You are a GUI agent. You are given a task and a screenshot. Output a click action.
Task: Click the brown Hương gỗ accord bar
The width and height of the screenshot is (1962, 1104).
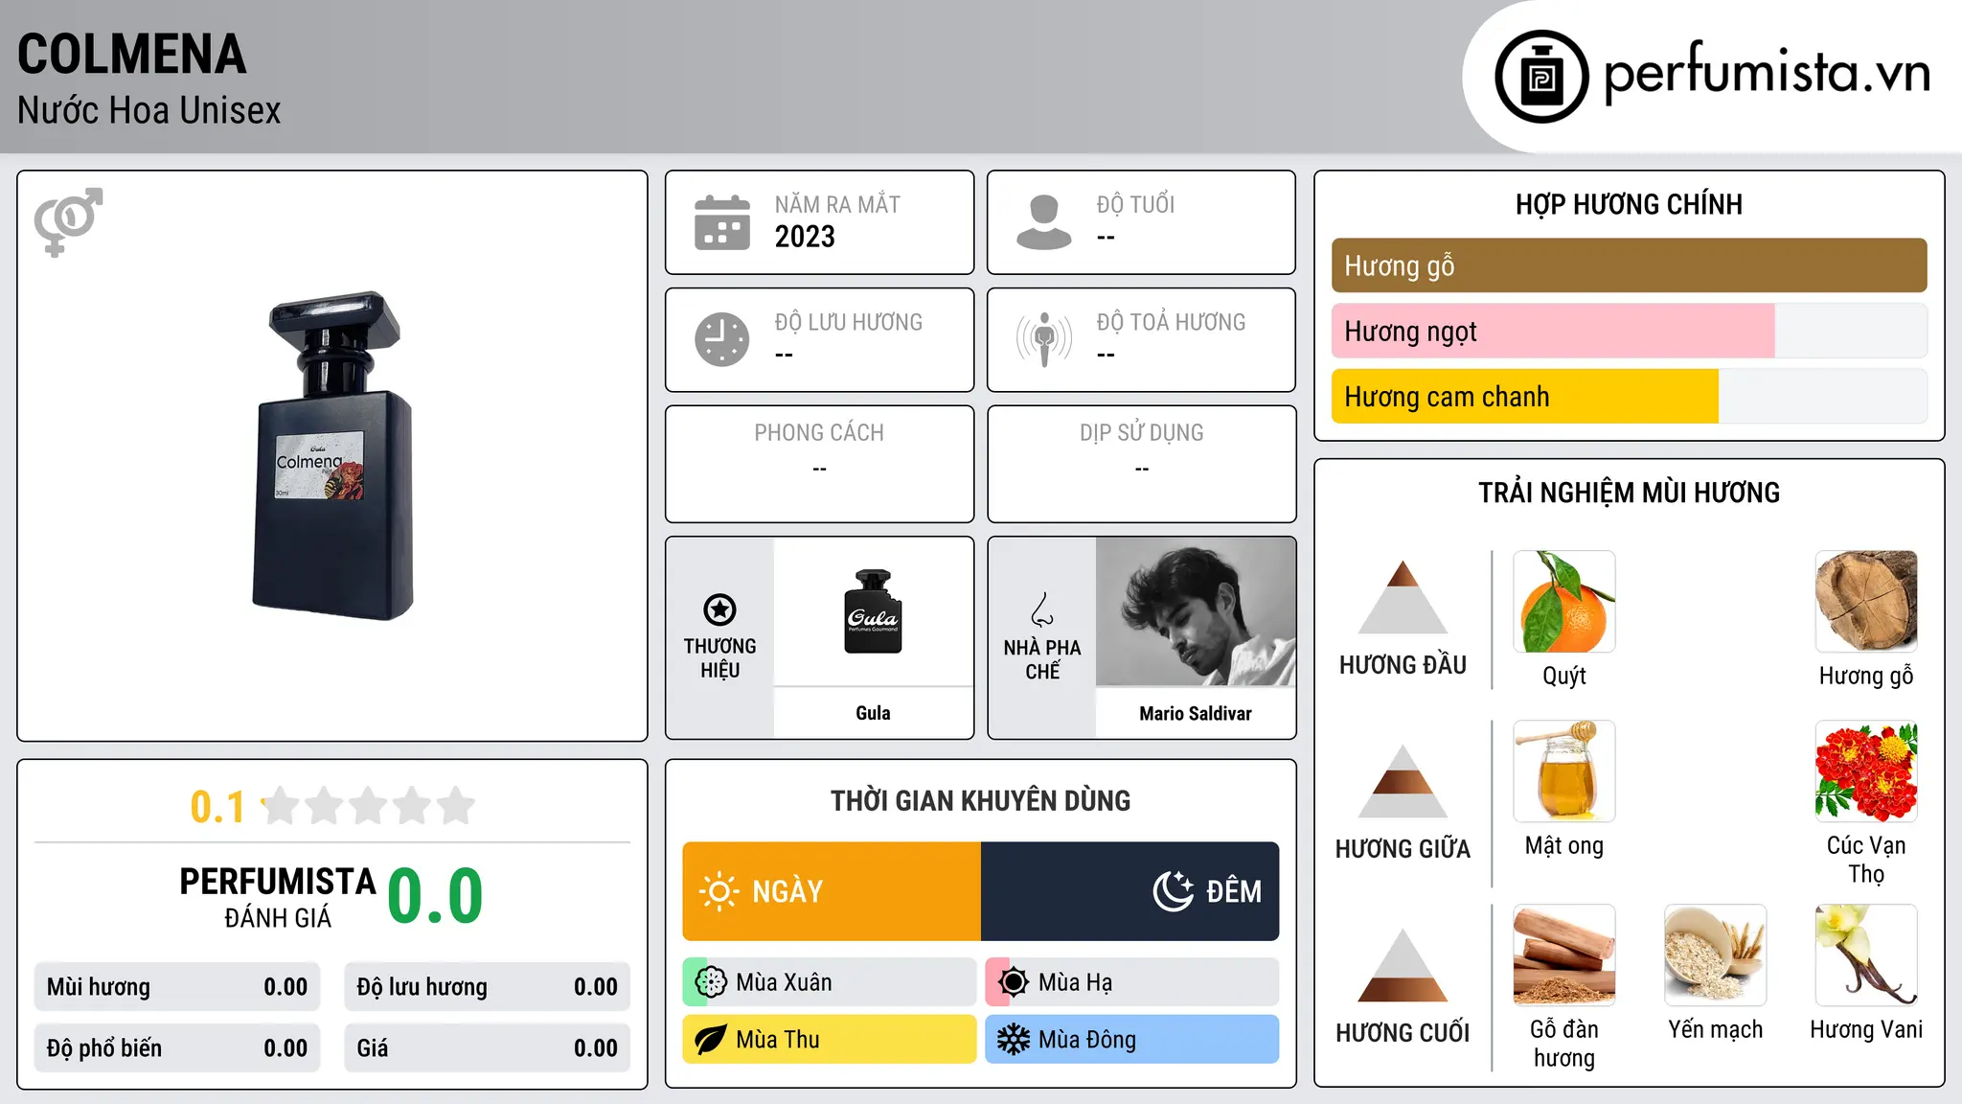pos(1629,265)
